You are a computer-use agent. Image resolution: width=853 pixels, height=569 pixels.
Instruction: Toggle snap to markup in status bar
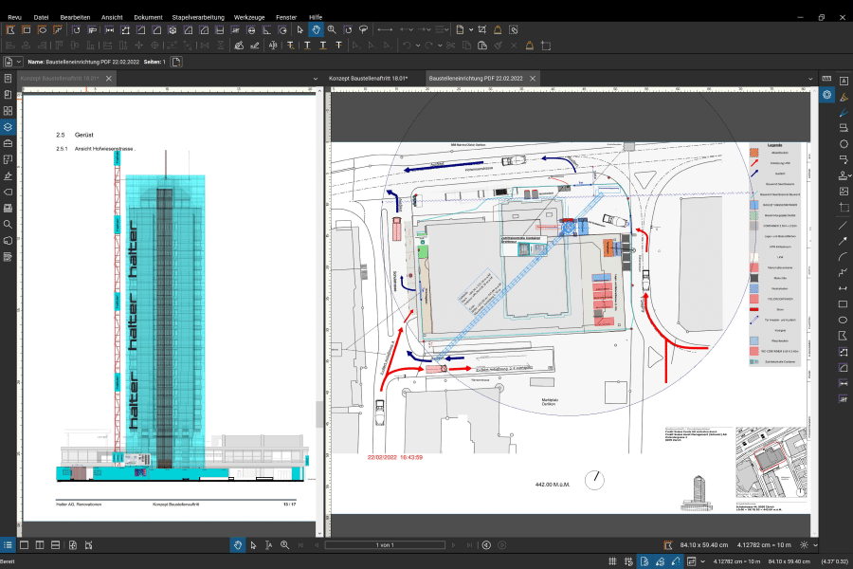click(x=660, y=561)
